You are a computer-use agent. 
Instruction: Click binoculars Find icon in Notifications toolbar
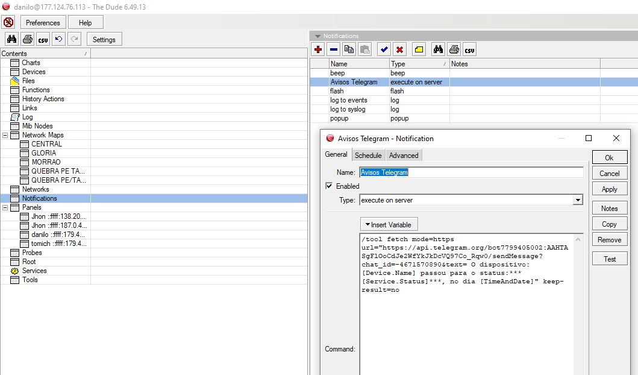pos(438,49)
